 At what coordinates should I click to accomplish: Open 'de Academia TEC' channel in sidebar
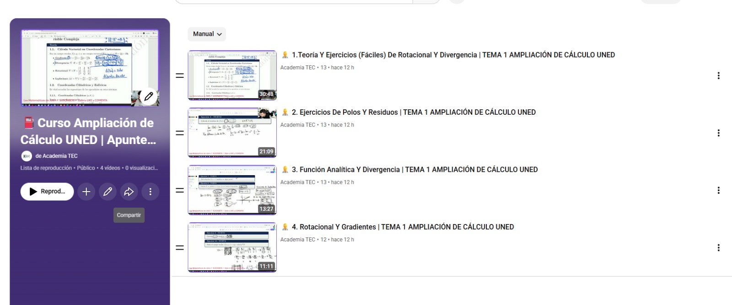56,156
